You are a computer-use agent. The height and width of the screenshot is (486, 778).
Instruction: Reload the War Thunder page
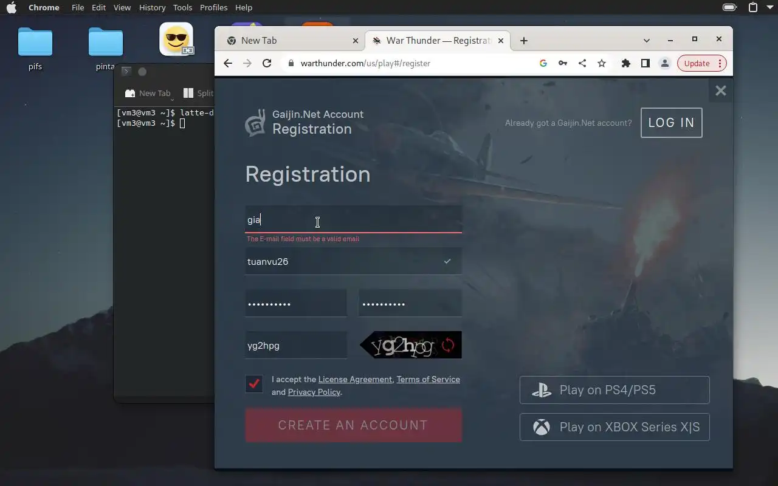[267, 63]
